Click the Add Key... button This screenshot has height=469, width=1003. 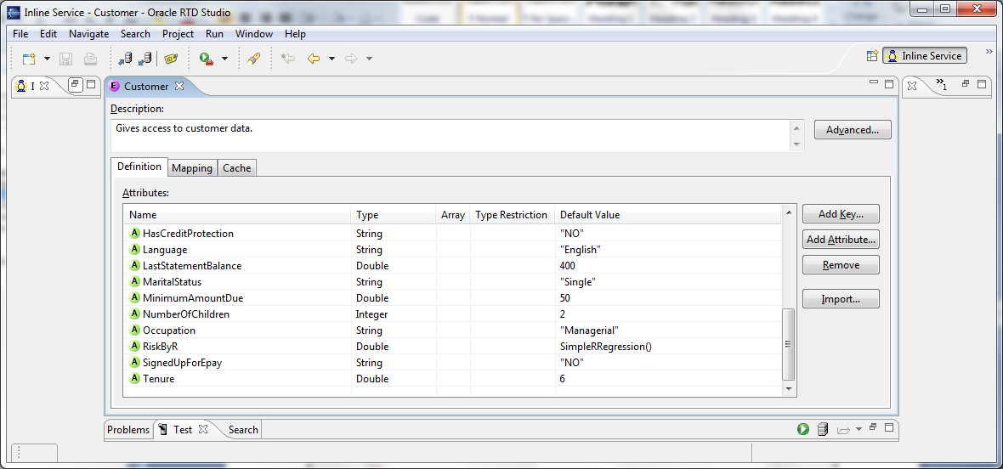841,214
